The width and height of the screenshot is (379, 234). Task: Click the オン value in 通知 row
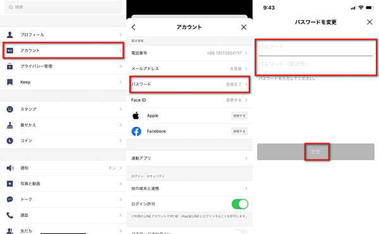pos(112,168)
